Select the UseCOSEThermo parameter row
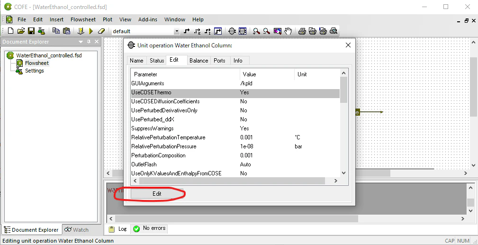478x245 pixels. [235, 92]
